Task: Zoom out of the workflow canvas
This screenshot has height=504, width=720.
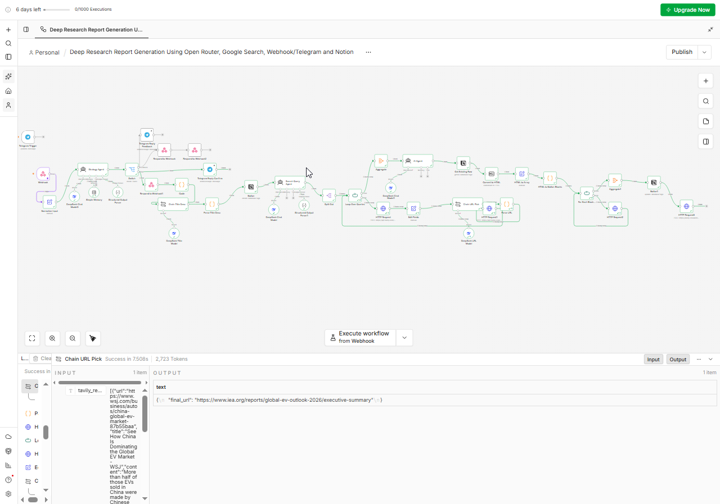Action: pos(73,338)
